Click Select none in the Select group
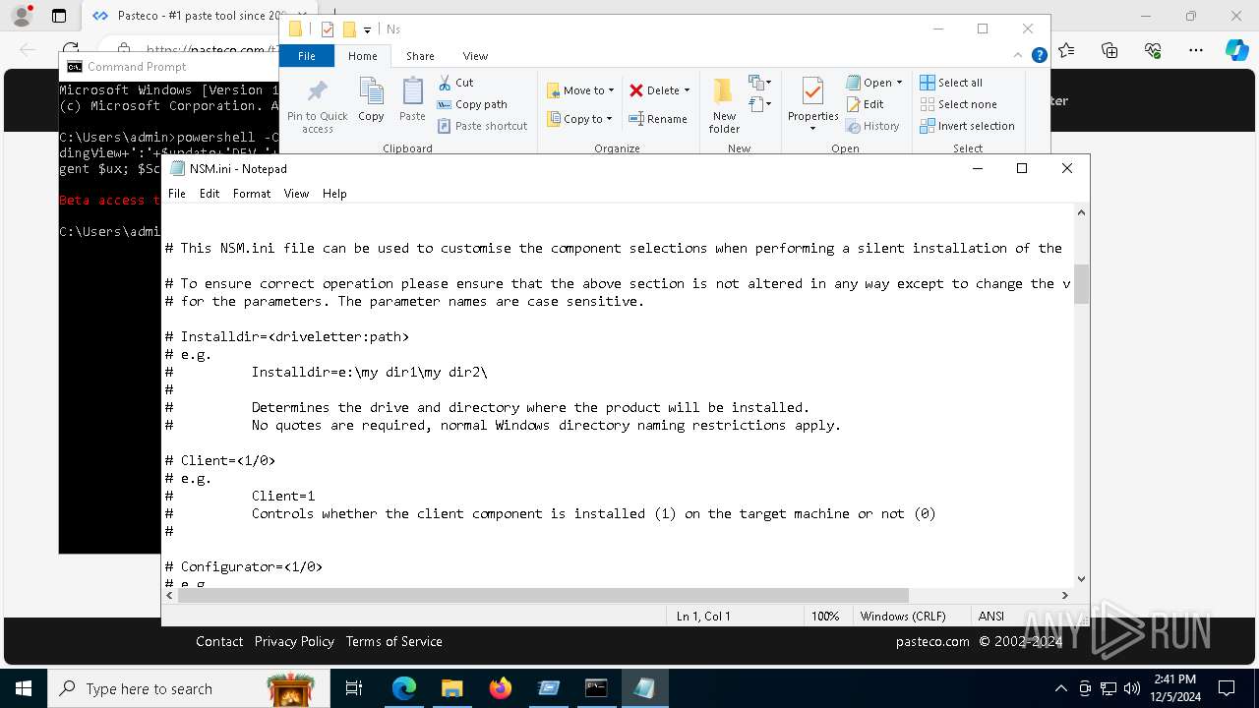This screenshot has height=708, width=1259. [958, 104]
